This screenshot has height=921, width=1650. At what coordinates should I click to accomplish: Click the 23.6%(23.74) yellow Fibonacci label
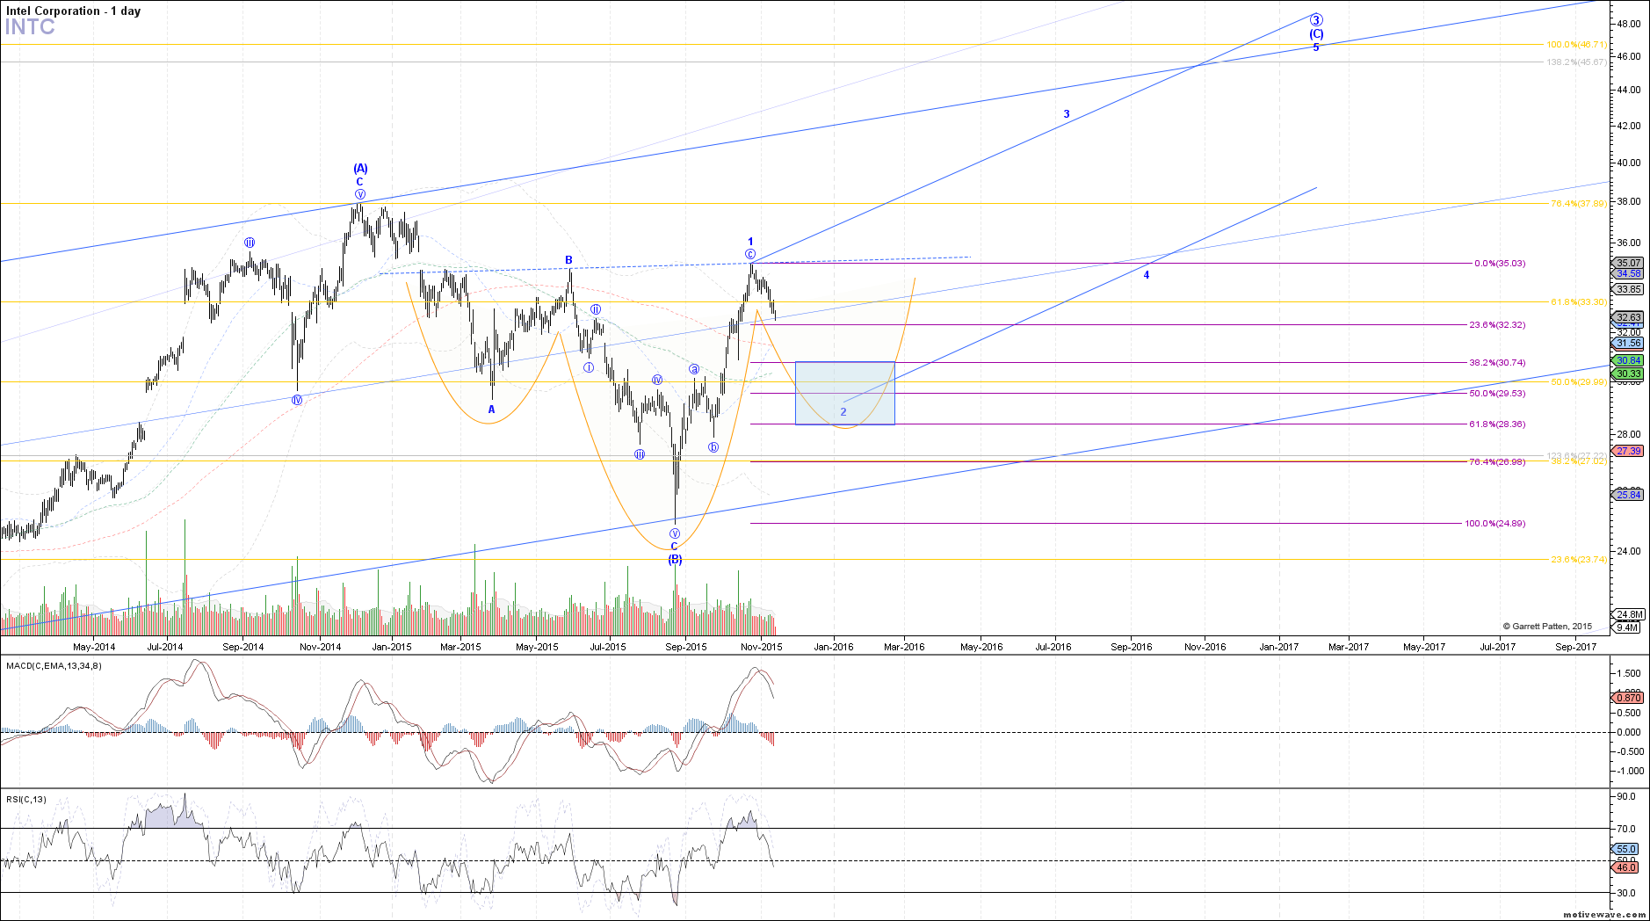click(1579, 559)
